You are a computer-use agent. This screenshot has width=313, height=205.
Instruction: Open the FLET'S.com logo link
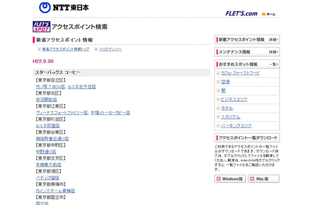(x=241, y=13)
